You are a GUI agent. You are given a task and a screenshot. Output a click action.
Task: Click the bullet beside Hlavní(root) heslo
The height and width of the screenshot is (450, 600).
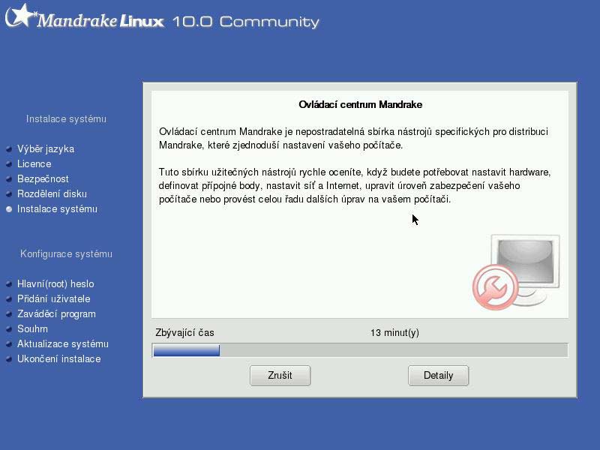(9, 284)
